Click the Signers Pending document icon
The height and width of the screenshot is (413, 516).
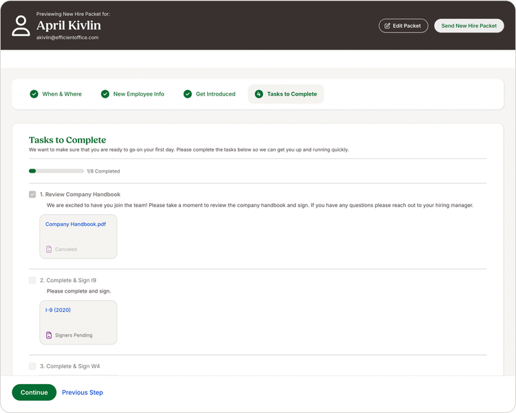pyautogui.click(x=49, y=335)
